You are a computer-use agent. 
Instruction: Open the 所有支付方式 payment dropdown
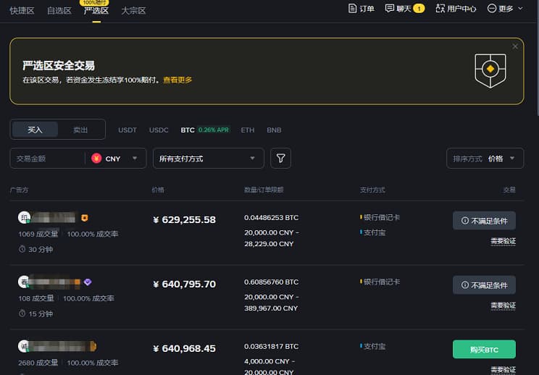(209, 159)
